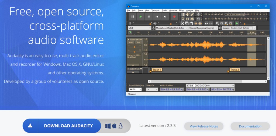Click the Audio Position time field
This screenshot has width=276, height=136.
tap(172, 89)
